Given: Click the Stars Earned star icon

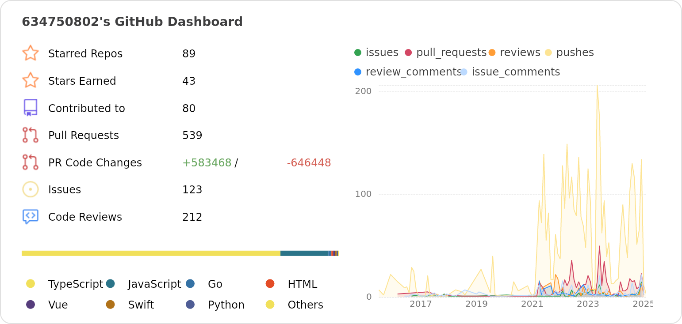Looking at the screenshot, I should pyautogui.click(x=31, y=80).
